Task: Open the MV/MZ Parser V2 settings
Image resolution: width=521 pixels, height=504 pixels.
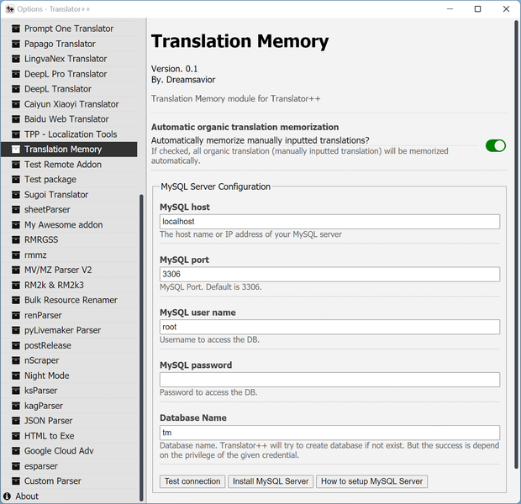Action: click(58, 270)
